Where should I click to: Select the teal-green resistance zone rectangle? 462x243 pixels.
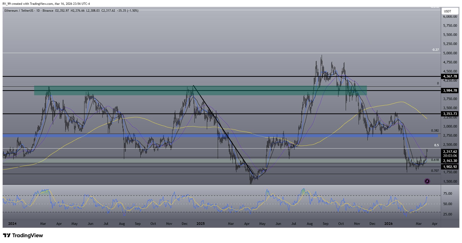[x=200, y=90]
